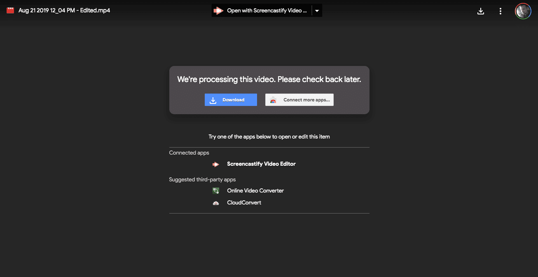Click the CloudConvert cloud icon
This screenshot has height=277, width=538.
pos(216,203)
